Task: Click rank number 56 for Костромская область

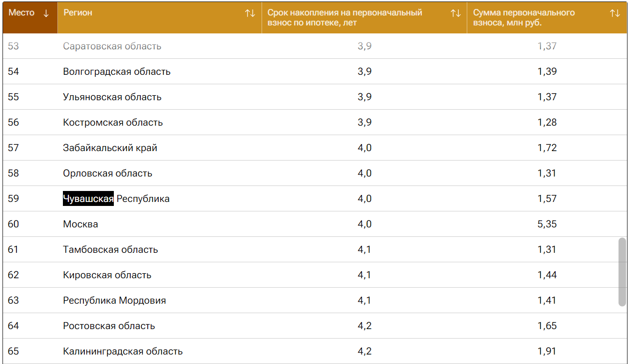Action: coord(13,123)
